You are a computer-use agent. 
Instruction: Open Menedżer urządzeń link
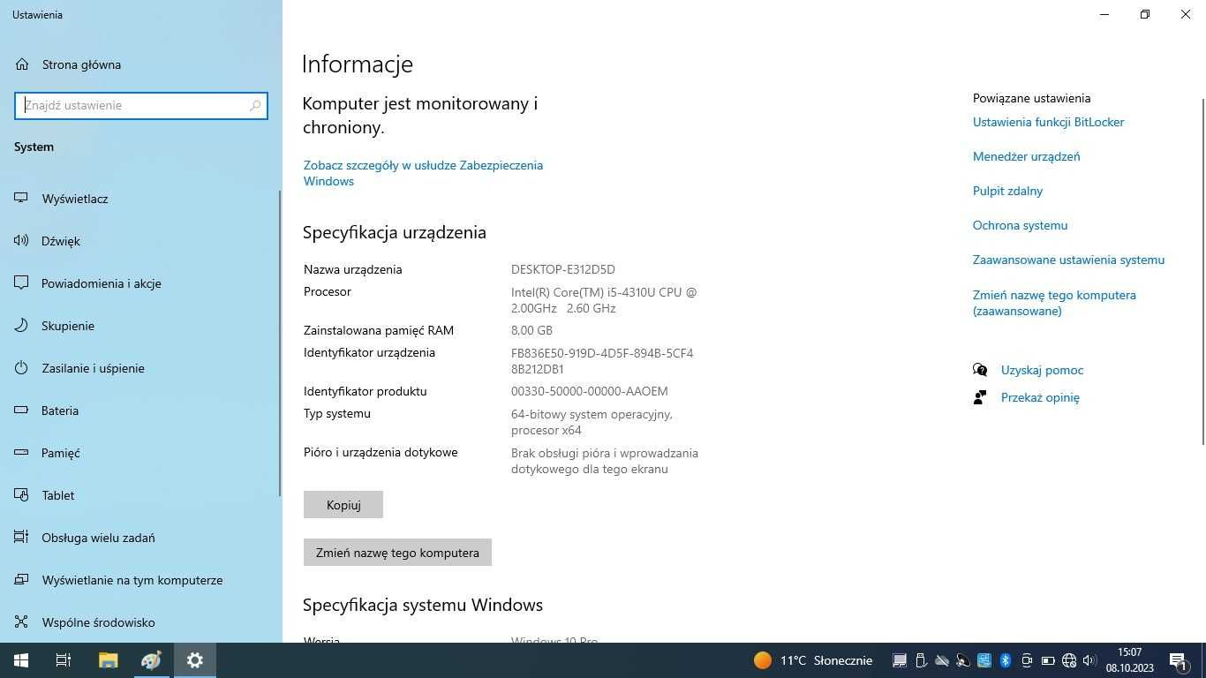1026,156
